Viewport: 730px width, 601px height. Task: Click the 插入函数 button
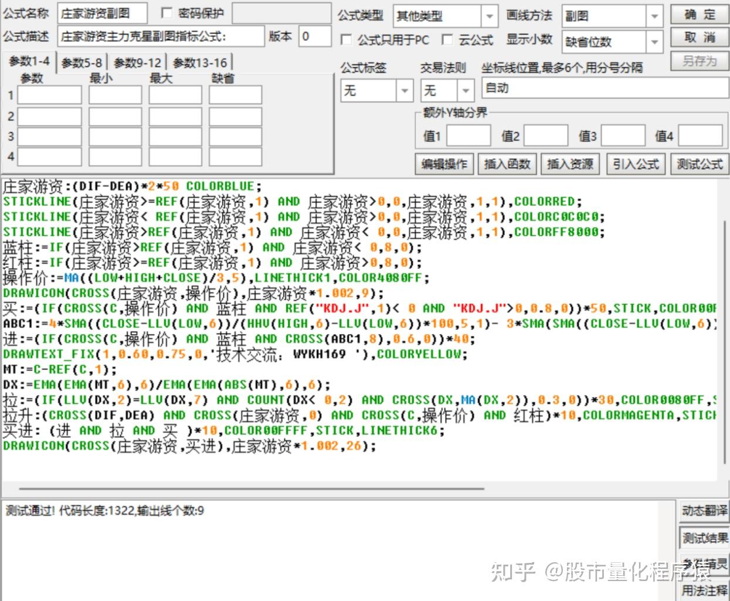pyautogui.click(x=507, y=164)
